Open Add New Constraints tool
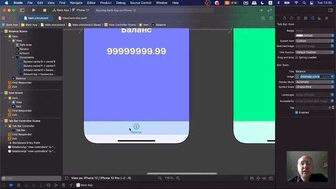 click(258, 178)
